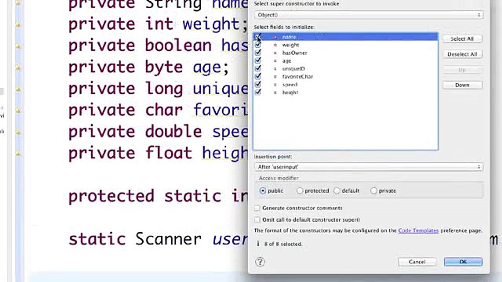Check Omit call to default constructor super()
The width and height of the screenshot is (502, 282).
(x=257, y=220)
